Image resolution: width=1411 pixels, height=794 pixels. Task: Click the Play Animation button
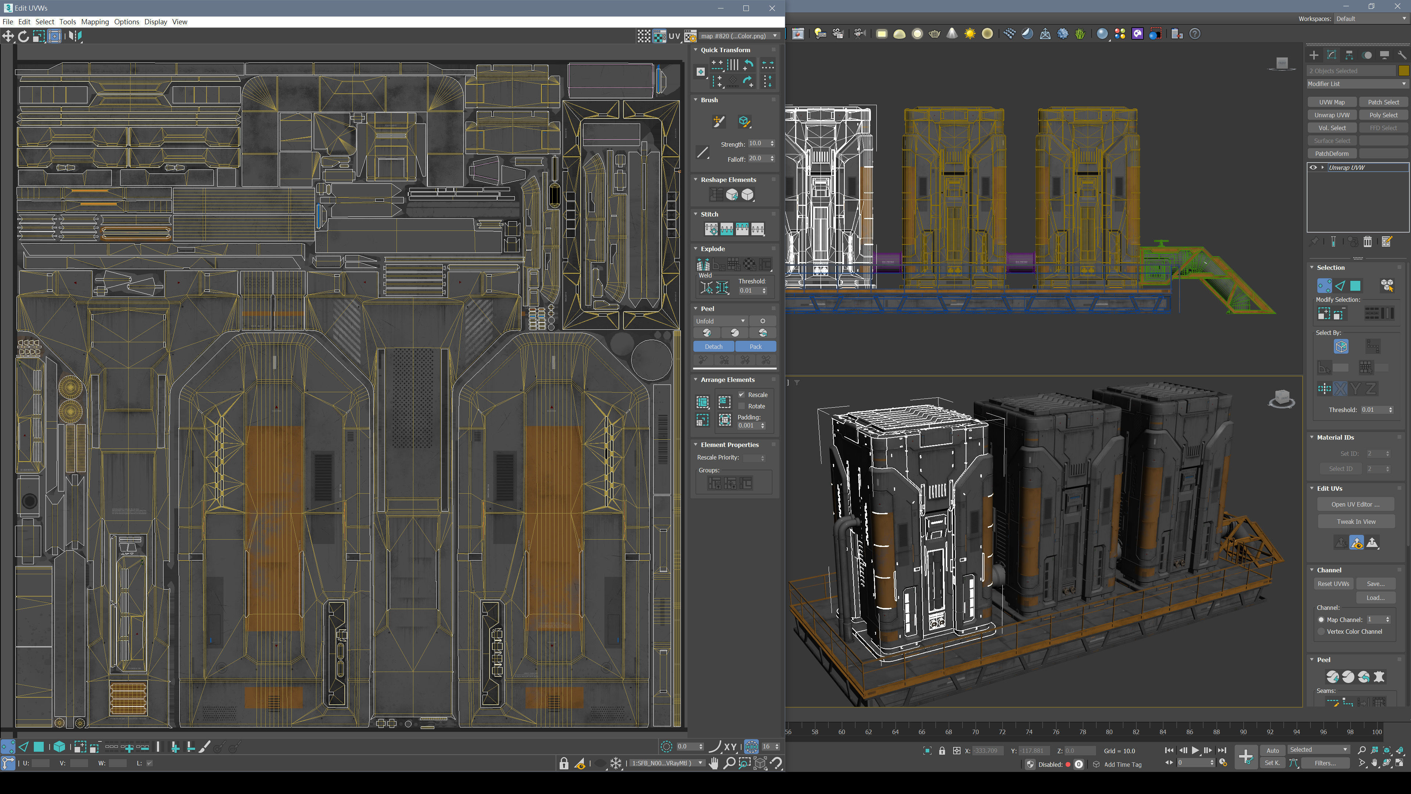click(x=1195, y=750)
